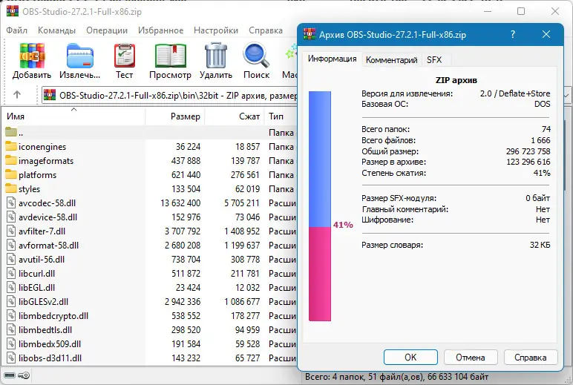Click the Извлечь (Extract) toolbar icon

click(x=80, y=56)
